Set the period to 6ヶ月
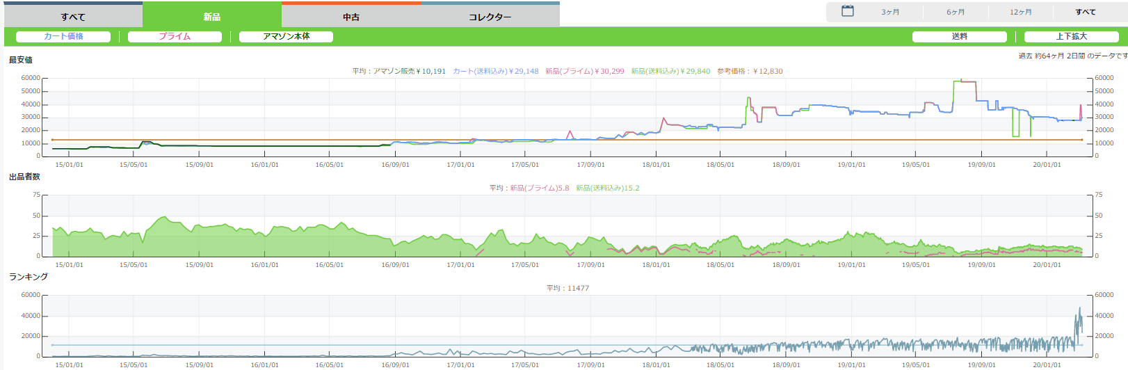The image size is (1128, 370). click(x=956, y=12)
